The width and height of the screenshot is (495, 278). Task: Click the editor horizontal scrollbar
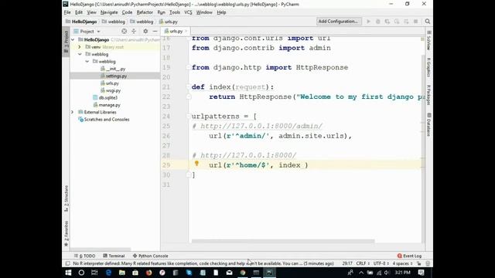coord(283,241)
